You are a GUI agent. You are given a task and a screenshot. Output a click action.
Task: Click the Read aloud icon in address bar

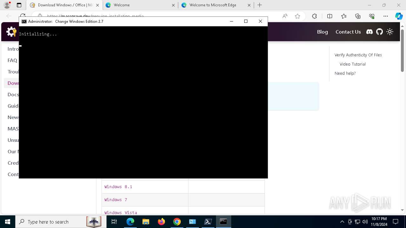285,16
